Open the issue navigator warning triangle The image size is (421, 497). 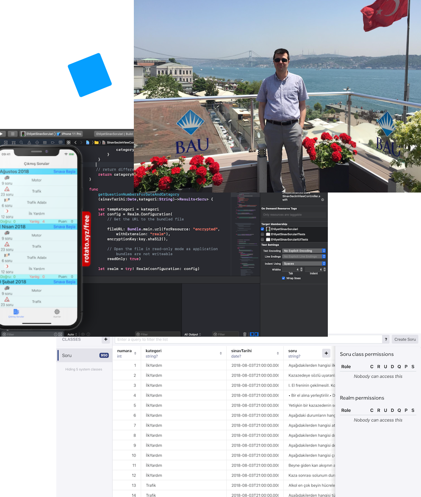29,142
